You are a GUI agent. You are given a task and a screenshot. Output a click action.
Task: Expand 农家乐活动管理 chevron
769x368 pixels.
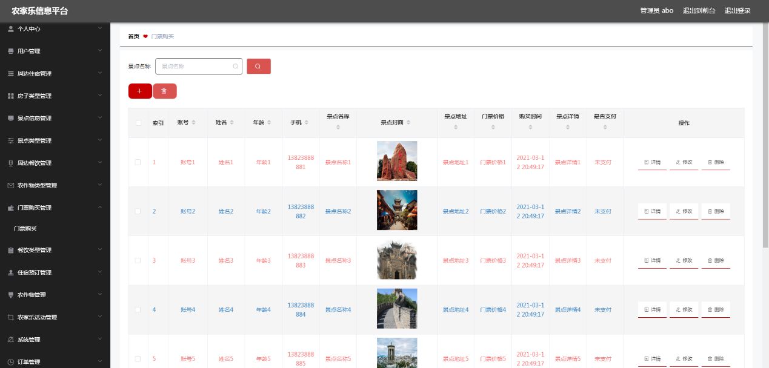coord(100,317)
